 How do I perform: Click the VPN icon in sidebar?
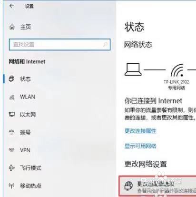11,150
